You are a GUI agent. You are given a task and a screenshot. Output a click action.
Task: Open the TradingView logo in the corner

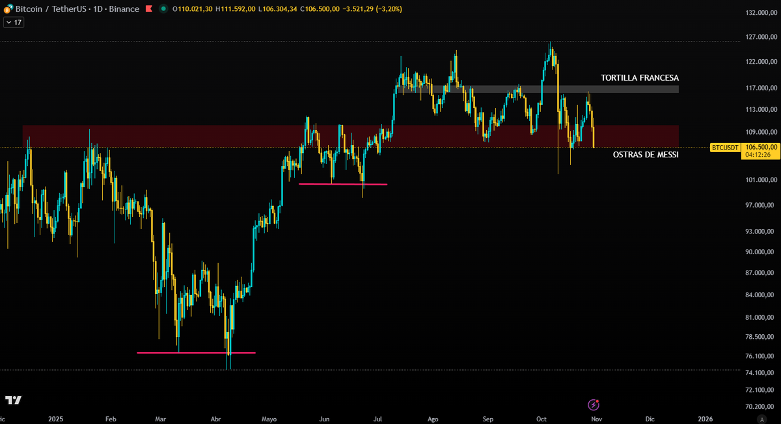[13, 400]
